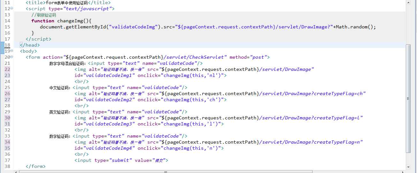Collapse the script block fold marker at line 12
This screenshot has width=417, height=173.
click(12, 9)
